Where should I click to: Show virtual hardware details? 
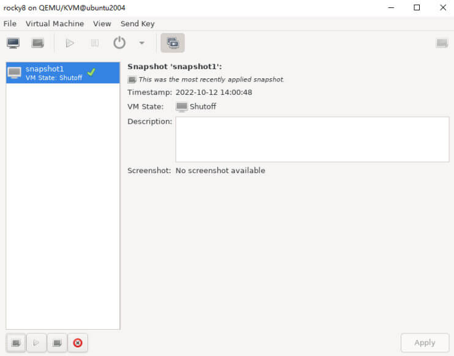tap(38, 43)
